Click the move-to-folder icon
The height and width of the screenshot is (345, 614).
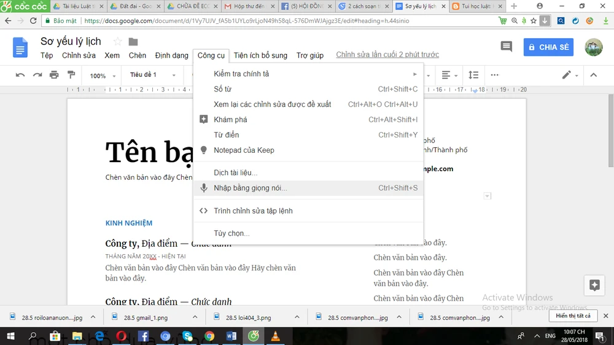tap(133, 42)
